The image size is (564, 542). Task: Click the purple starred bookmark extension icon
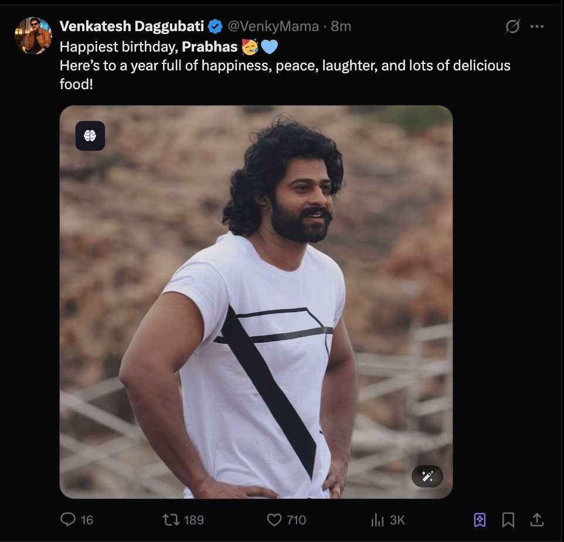pyautogui.click(x=480, y=520)
